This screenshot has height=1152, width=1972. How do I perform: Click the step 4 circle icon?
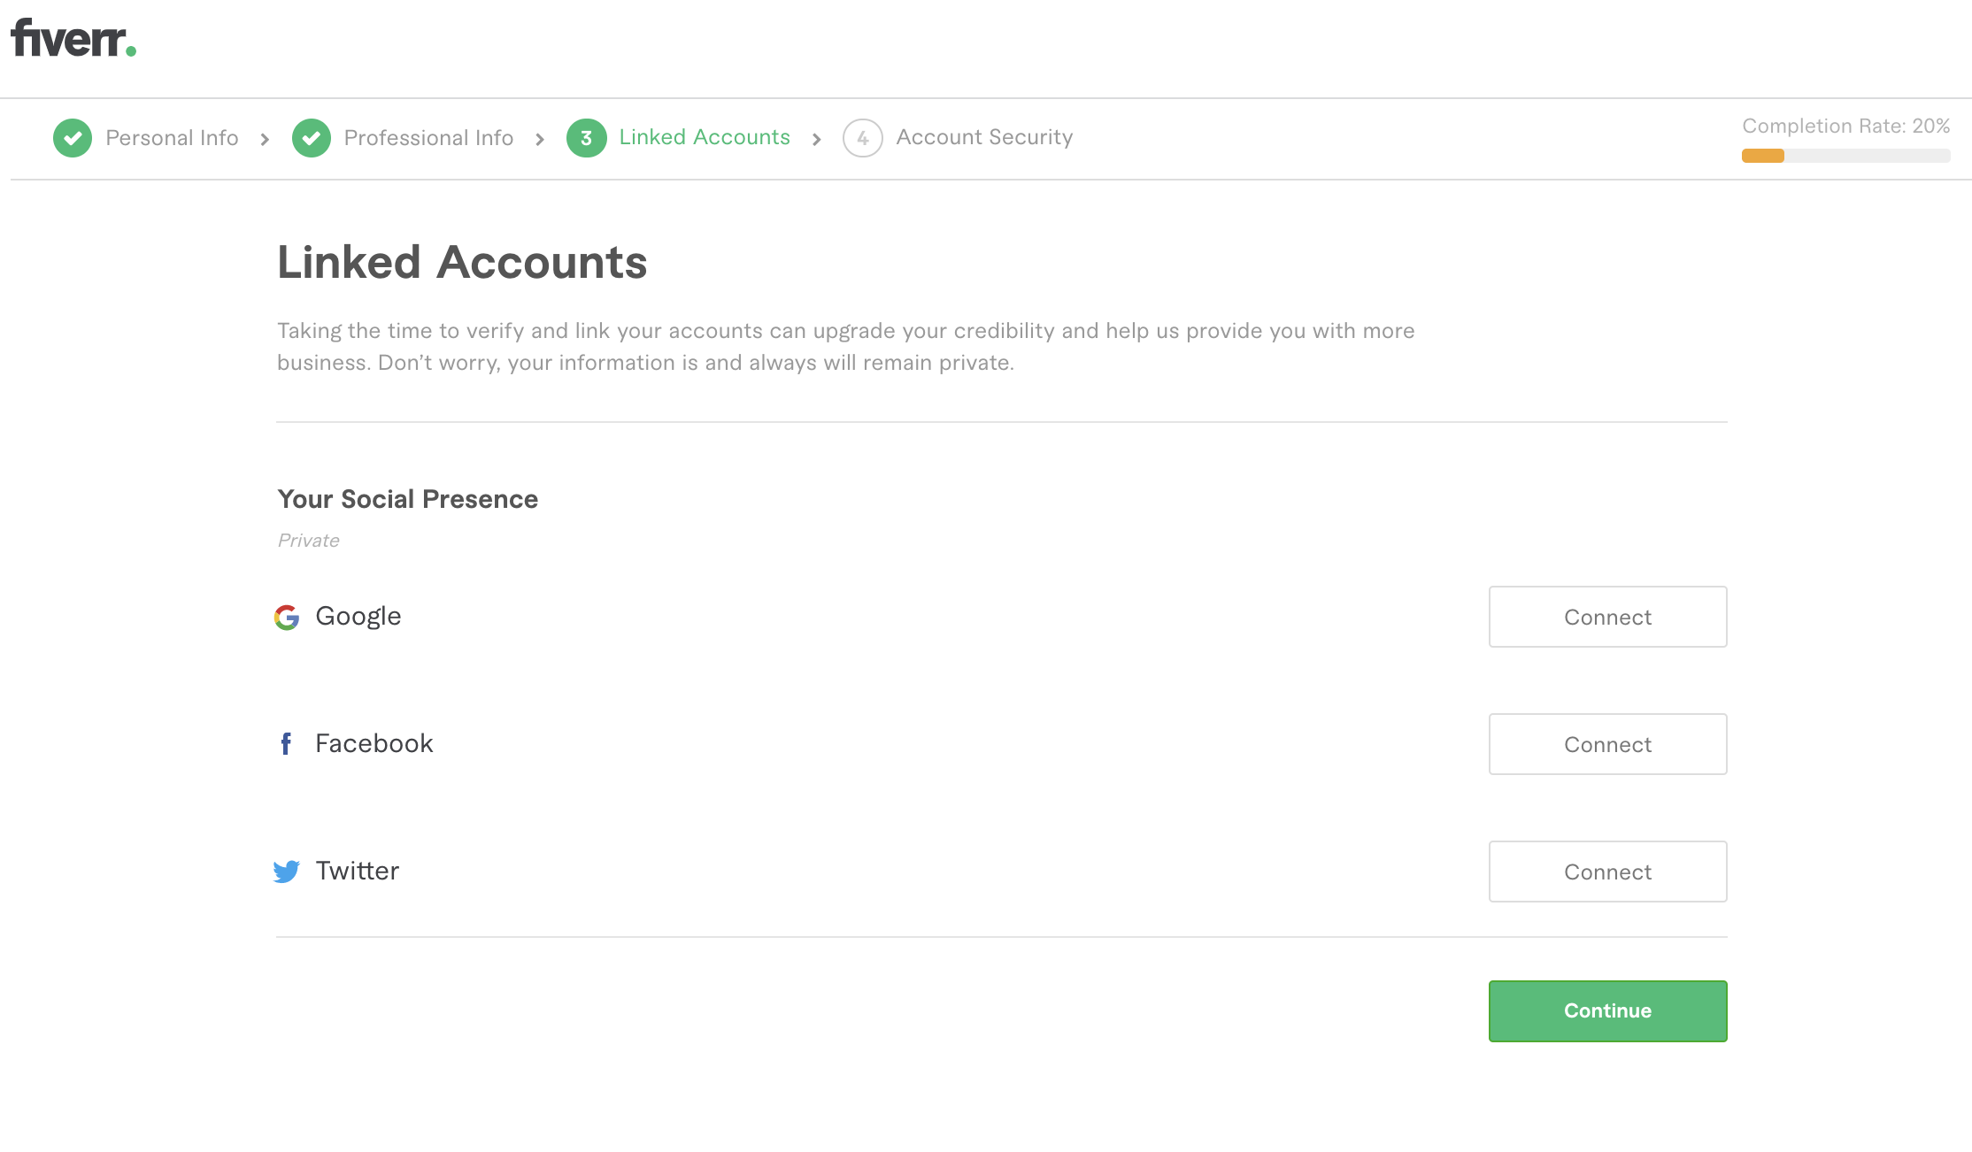tap(862, 138)
